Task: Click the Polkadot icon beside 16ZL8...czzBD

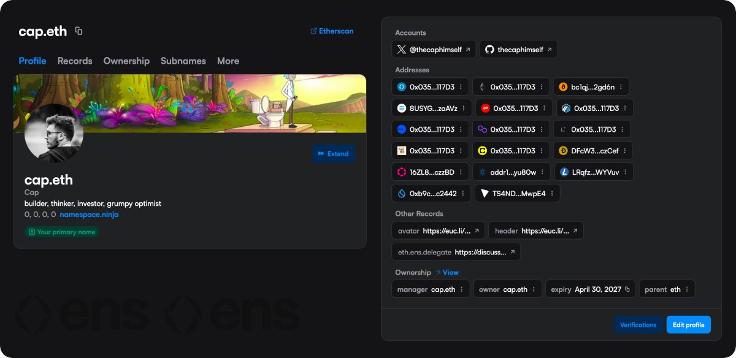Action: point(402,172)
